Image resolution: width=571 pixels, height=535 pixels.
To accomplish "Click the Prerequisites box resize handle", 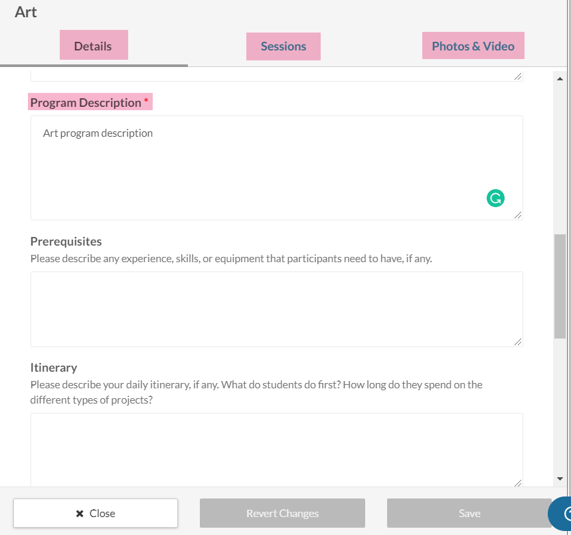I will coord(518,341).
